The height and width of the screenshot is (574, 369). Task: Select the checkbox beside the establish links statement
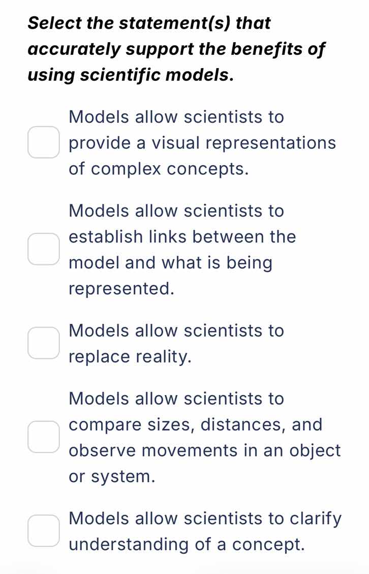pyautogui.click(x=44, y=249)
